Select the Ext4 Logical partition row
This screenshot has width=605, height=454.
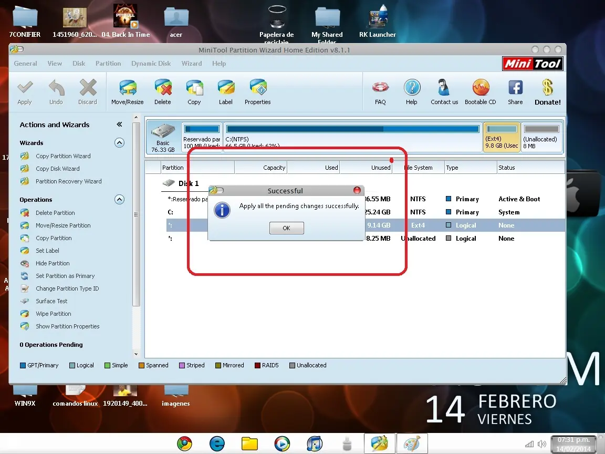coord(366,225)
